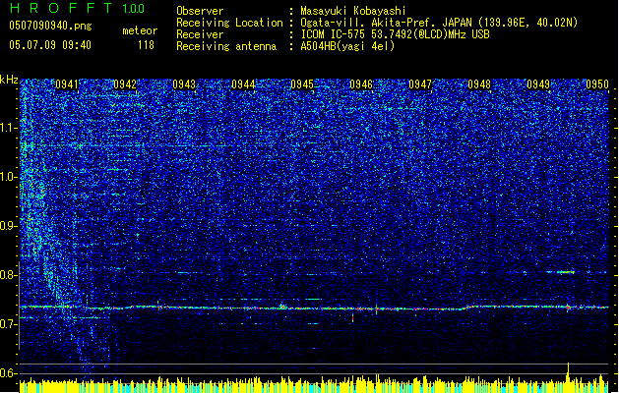Screen dimensions: 619x393
Task: Click the 0941 time marker
Action: 66,84
